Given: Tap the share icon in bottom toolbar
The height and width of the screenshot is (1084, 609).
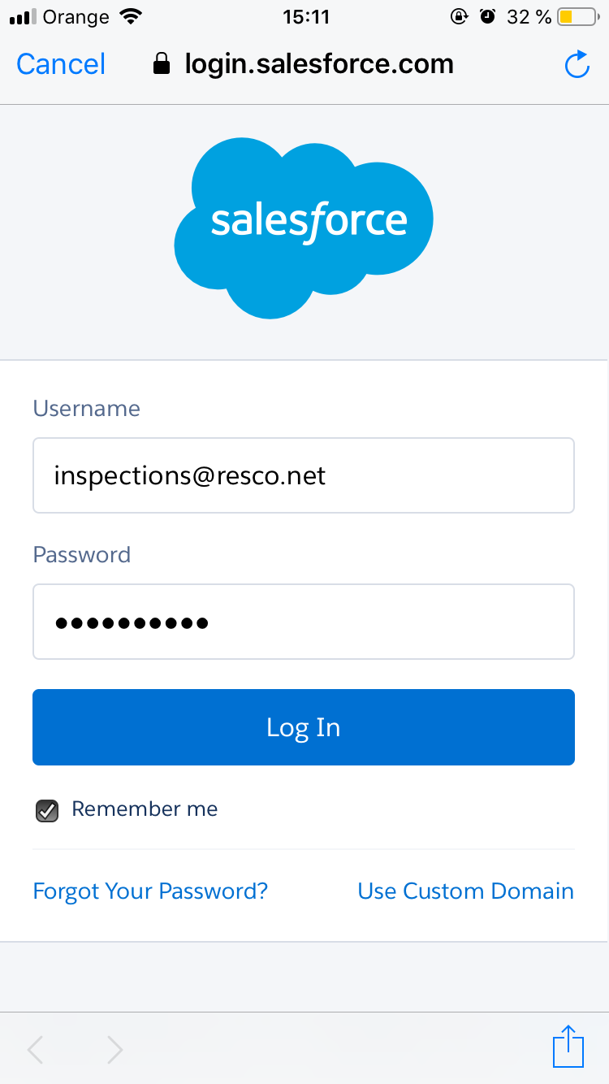Looking at the screenshot, I should [568, 1047].
